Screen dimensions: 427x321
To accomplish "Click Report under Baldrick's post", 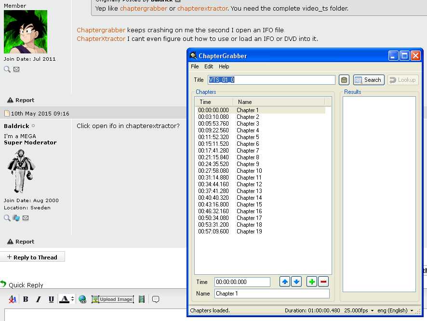I will point(21,242).
